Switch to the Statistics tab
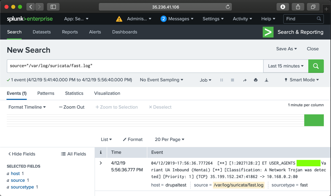This screenshot has width=331, height=196. pyautogui.click(x=74, y=93)
